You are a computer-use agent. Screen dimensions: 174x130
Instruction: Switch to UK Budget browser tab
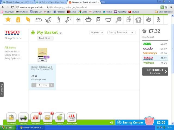pos(51,2)
